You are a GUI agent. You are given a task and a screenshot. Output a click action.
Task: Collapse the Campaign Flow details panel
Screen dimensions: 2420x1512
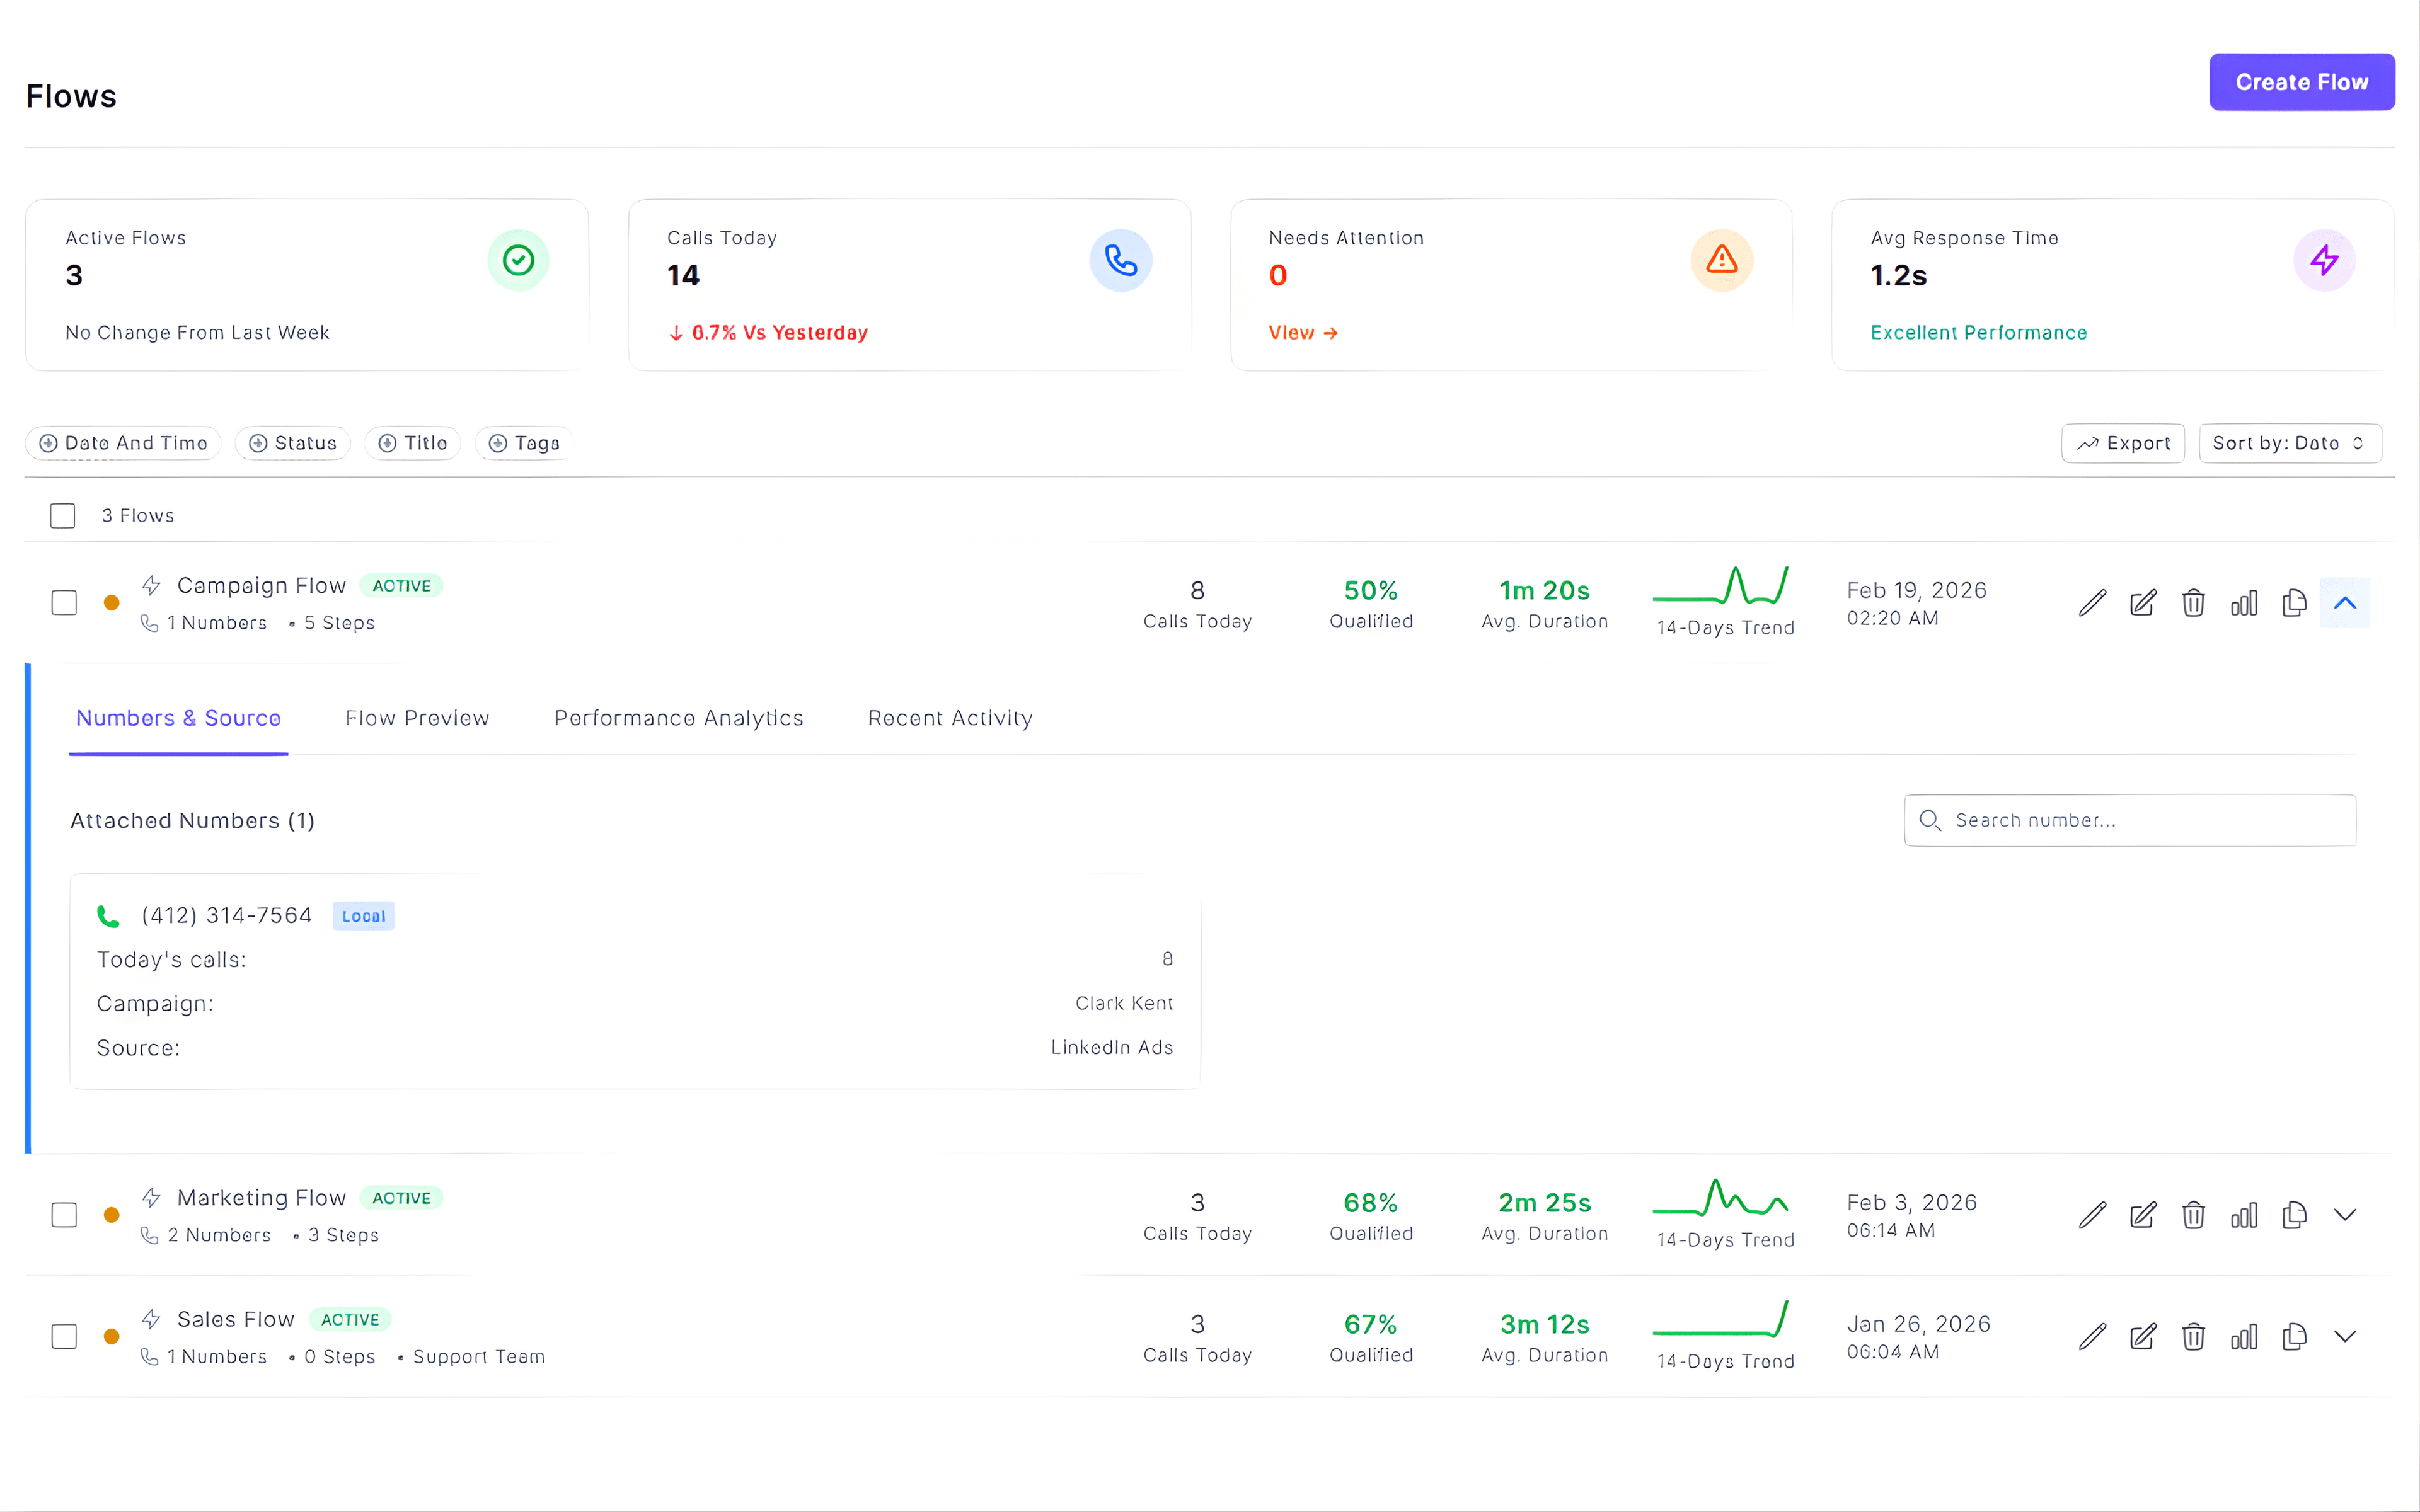point(2345,602)
